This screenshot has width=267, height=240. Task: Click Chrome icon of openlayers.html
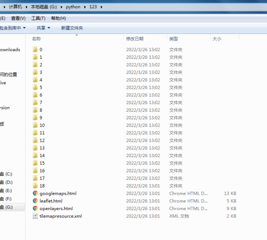tap(35, 209)
